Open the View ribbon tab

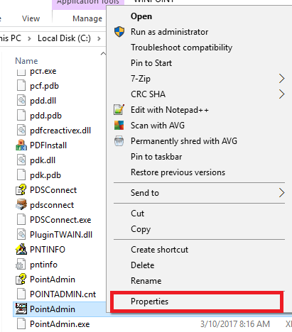pos(31,18)
